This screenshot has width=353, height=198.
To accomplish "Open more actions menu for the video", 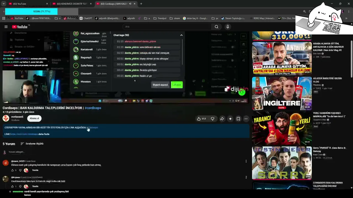I will [246, 119].
